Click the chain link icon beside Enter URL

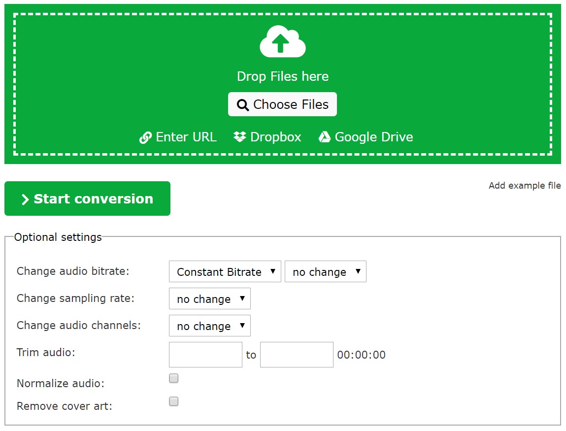tap(145, 137)
